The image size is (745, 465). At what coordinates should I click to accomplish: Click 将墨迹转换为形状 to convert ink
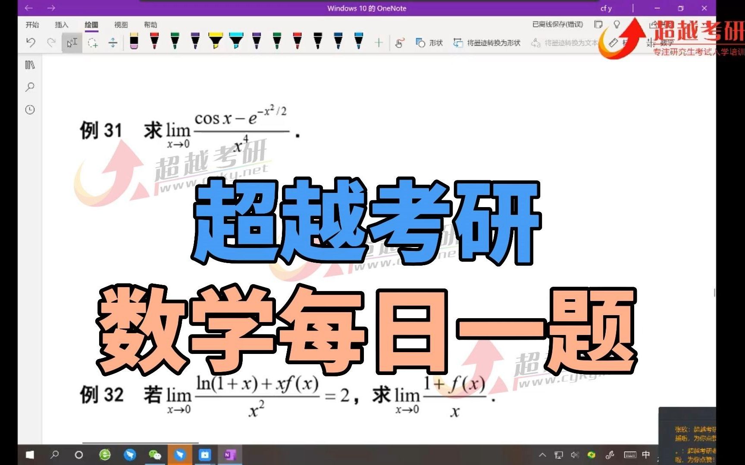click(487, 42)
